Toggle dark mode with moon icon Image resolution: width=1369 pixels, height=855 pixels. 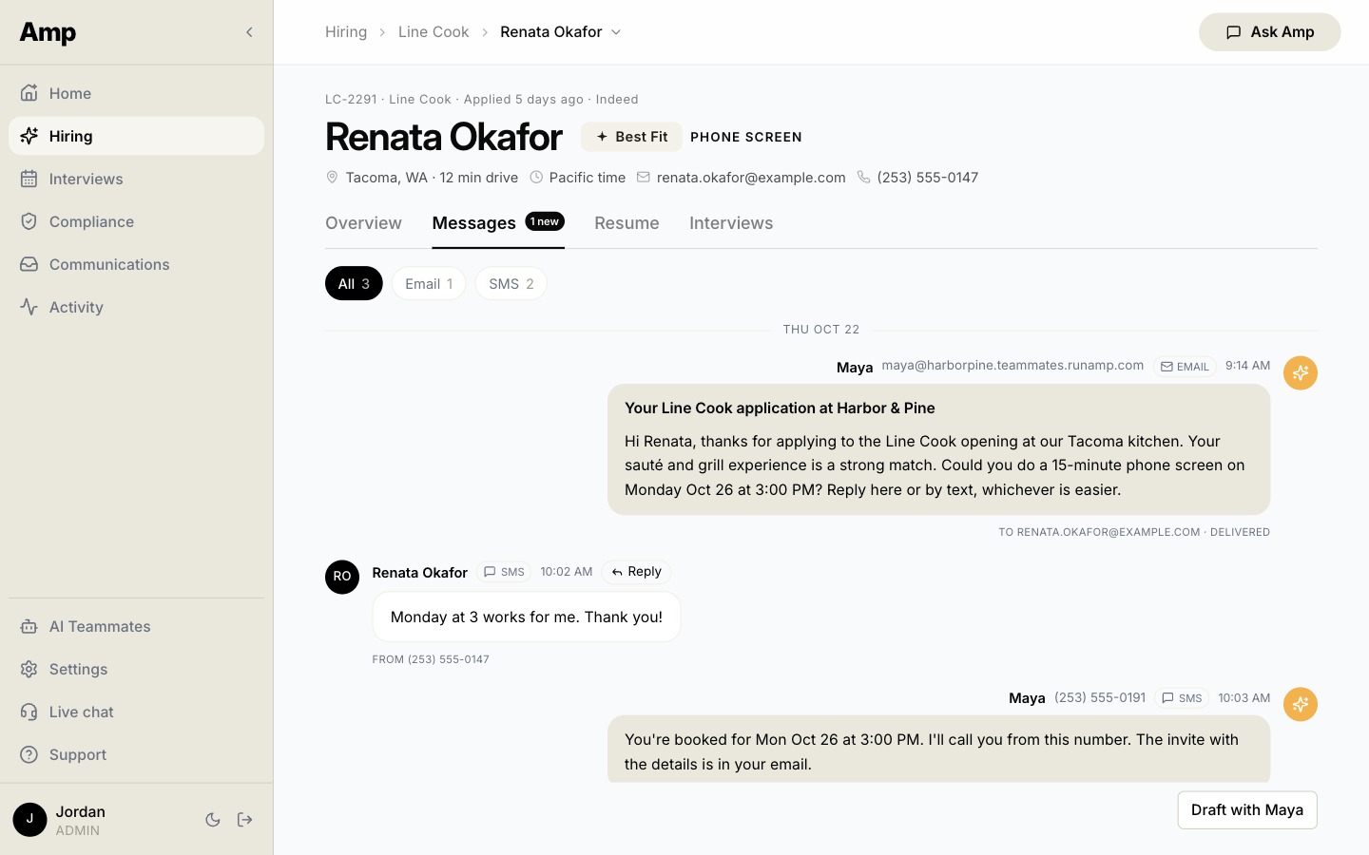213,820
